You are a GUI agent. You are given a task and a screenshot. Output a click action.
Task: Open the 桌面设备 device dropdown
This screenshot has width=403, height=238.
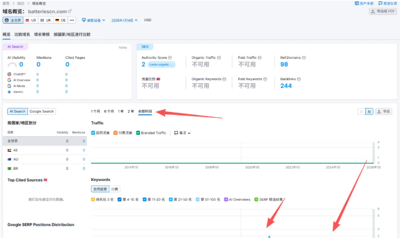[x=93, y=20]
